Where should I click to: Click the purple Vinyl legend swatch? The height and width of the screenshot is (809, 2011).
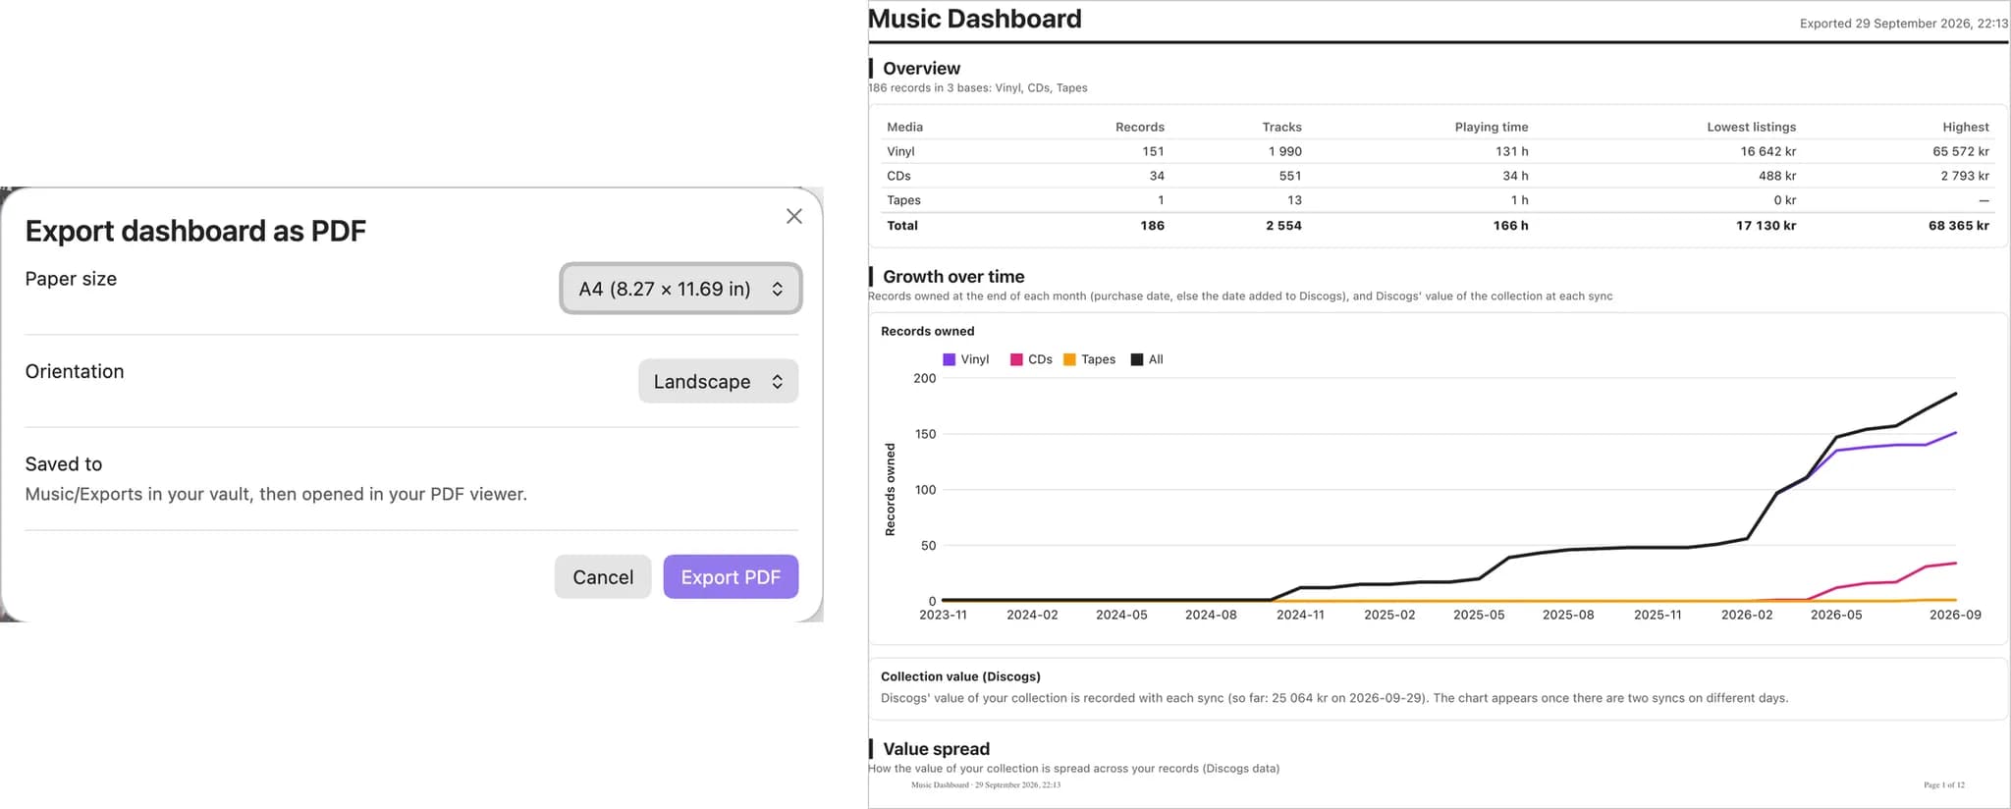tap(949, 359)
